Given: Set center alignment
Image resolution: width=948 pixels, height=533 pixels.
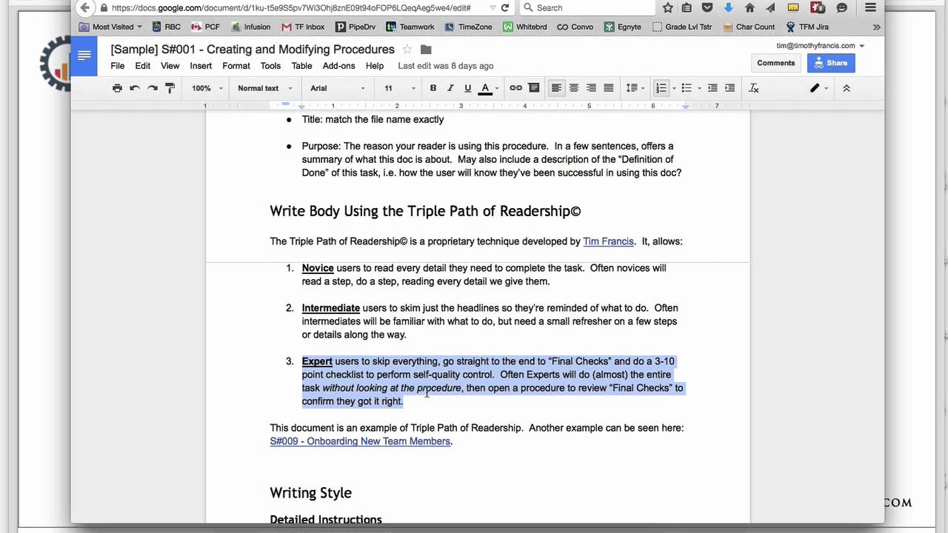Looking at the screenshot, I should click(x=574, y=88).
